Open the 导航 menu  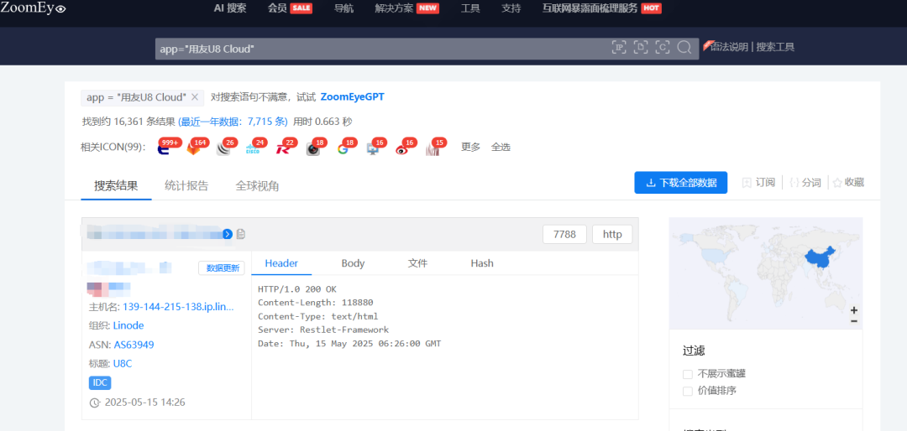tap(343, 8)
